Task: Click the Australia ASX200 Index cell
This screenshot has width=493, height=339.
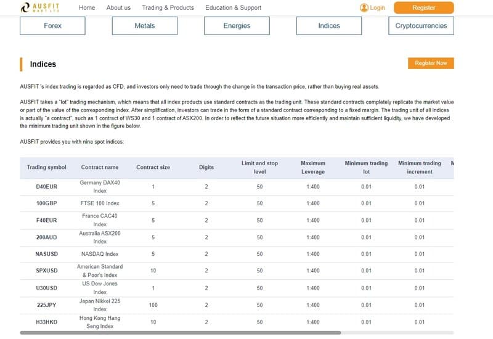Action: [x=100, y=237]
